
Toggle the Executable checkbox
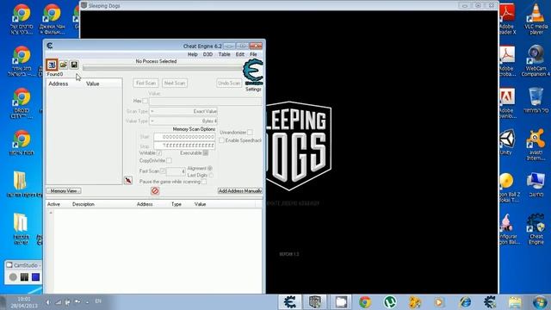(x=206, y=153)
